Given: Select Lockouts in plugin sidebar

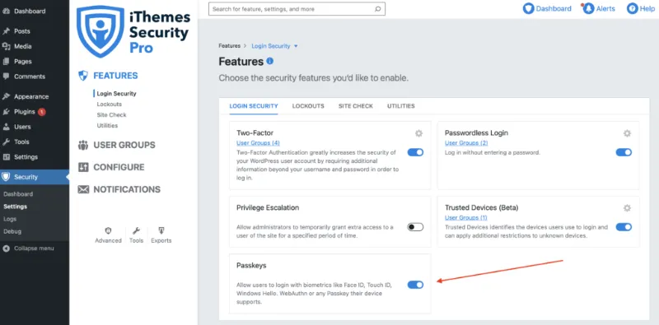Looking at the screenshot, I should (x=110, y=104).
